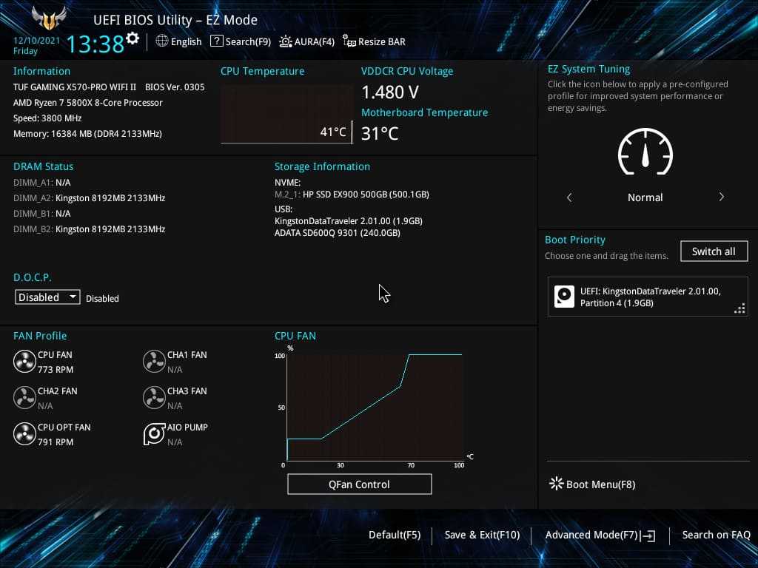Switch tuning profile with the right chevron

(x=721, y=197)
